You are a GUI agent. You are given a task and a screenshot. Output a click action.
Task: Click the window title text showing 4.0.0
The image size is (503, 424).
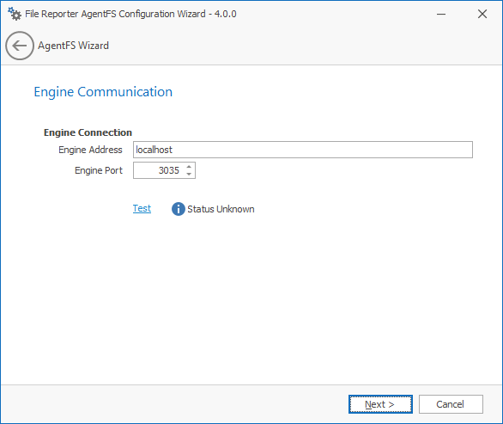(130, 14)
